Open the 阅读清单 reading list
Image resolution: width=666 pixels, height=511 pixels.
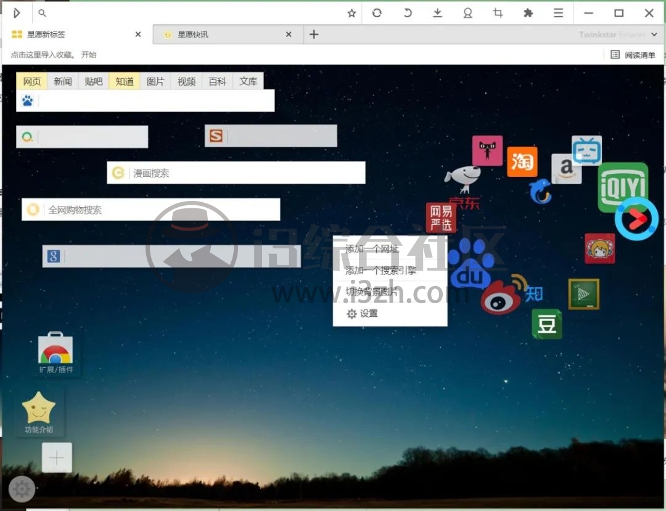[633, 55]
